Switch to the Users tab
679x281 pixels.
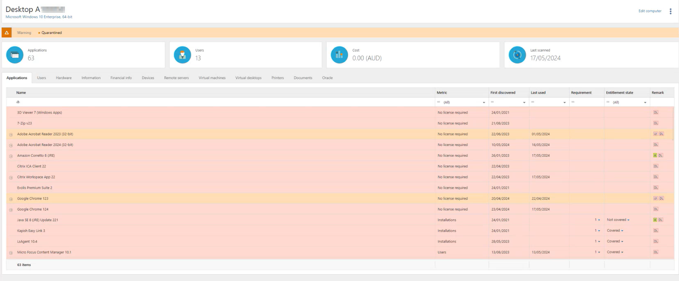42,78
